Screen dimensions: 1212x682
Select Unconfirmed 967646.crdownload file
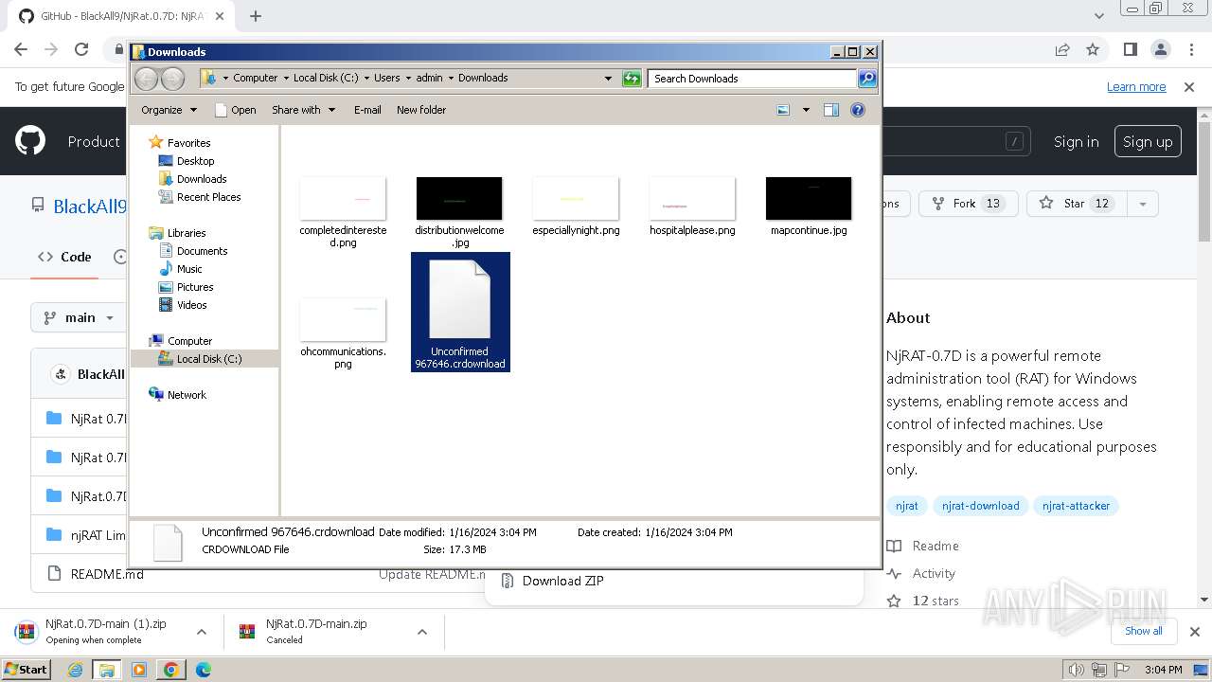pos(460,312)
